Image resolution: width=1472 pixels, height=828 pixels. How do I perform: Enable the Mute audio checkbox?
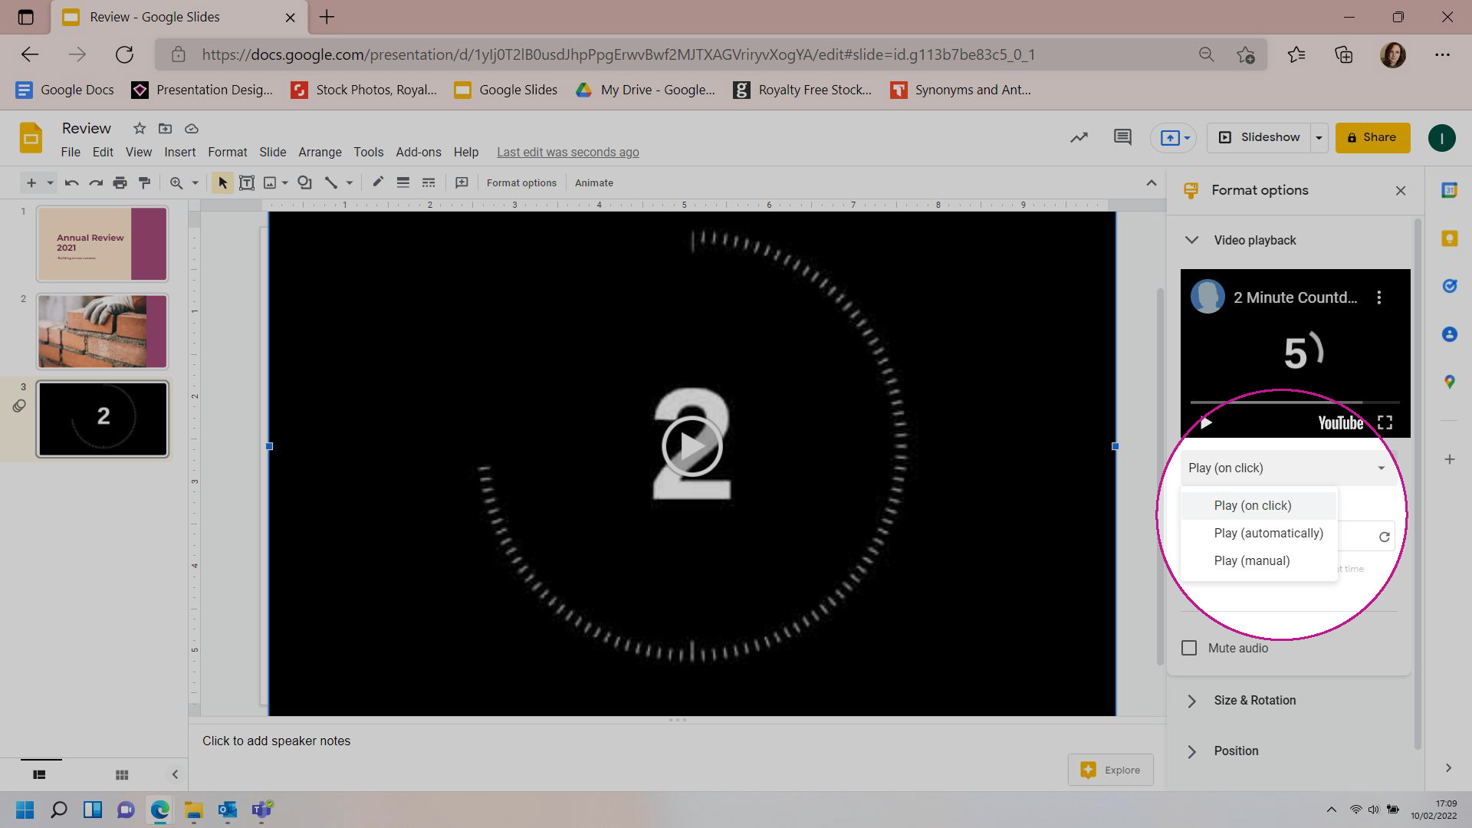1189,647
